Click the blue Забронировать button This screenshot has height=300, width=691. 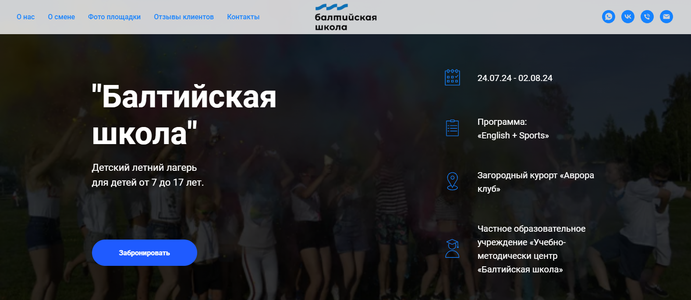[x=145, y=253]
